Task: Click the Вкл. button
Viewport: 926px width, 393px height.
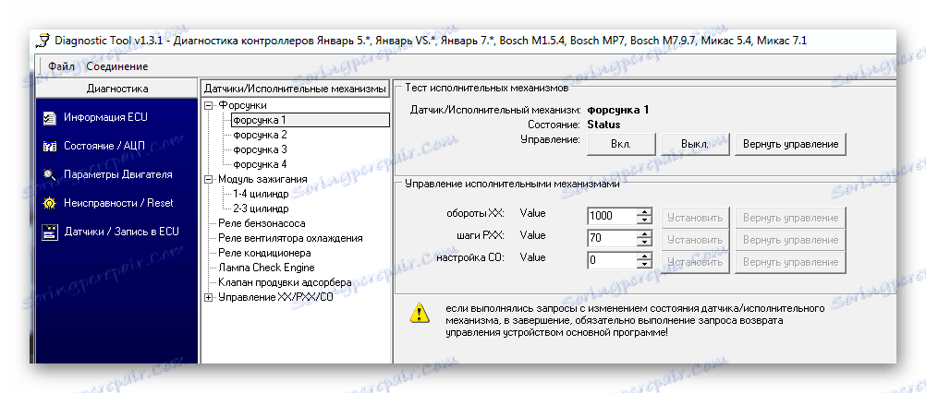Action: click(621, 144)
